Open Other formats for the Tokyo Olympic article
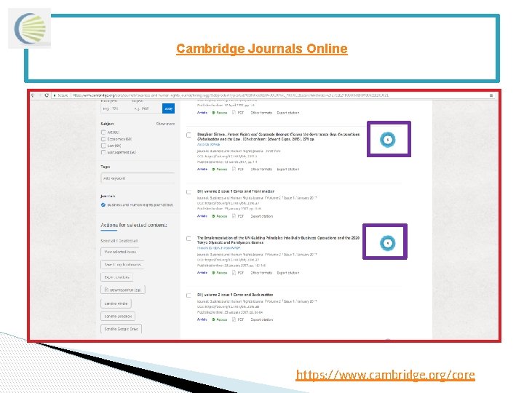This screenshot has height=393, width=524. (x=262, y=273)
